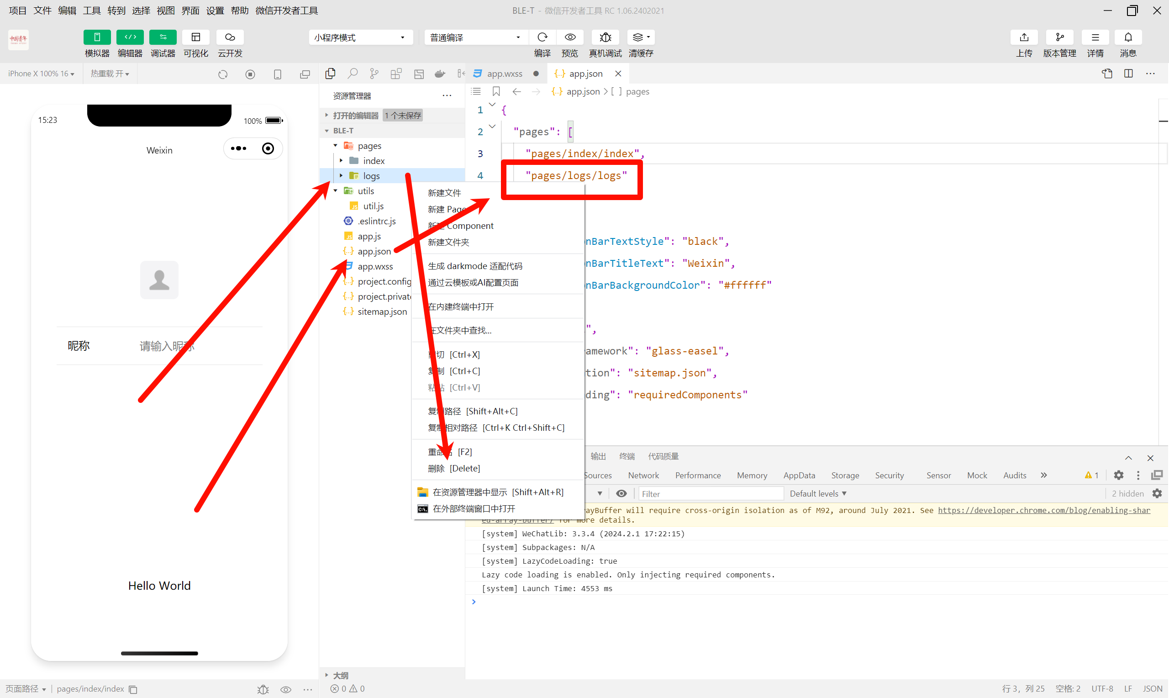This screenshot has width=1169, height=698.
Task: Click the real-device debug (真机调试) bug icon
Action: pyautogui.click(x=605, y=37)
